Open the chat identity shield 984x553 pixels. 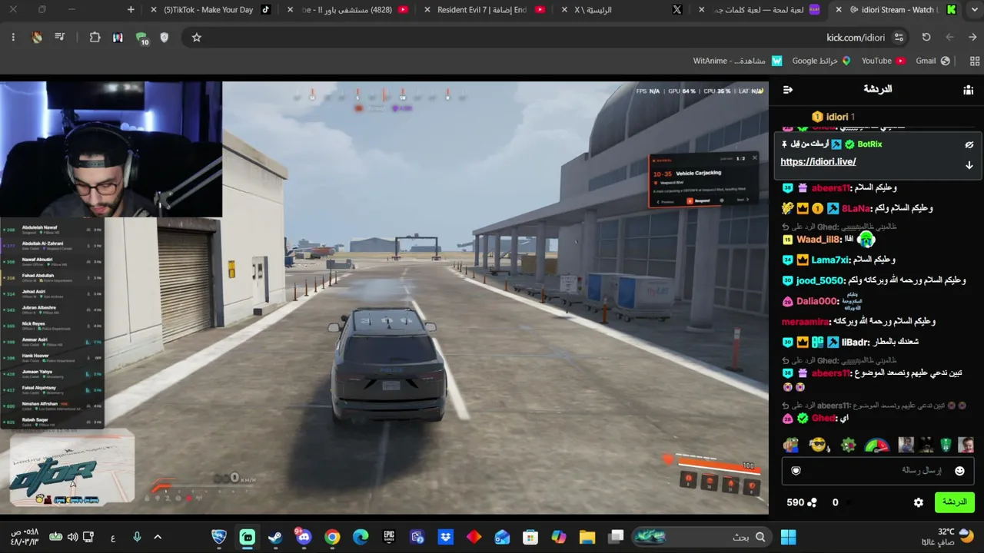pyautogui.click(x=796, y=471)
